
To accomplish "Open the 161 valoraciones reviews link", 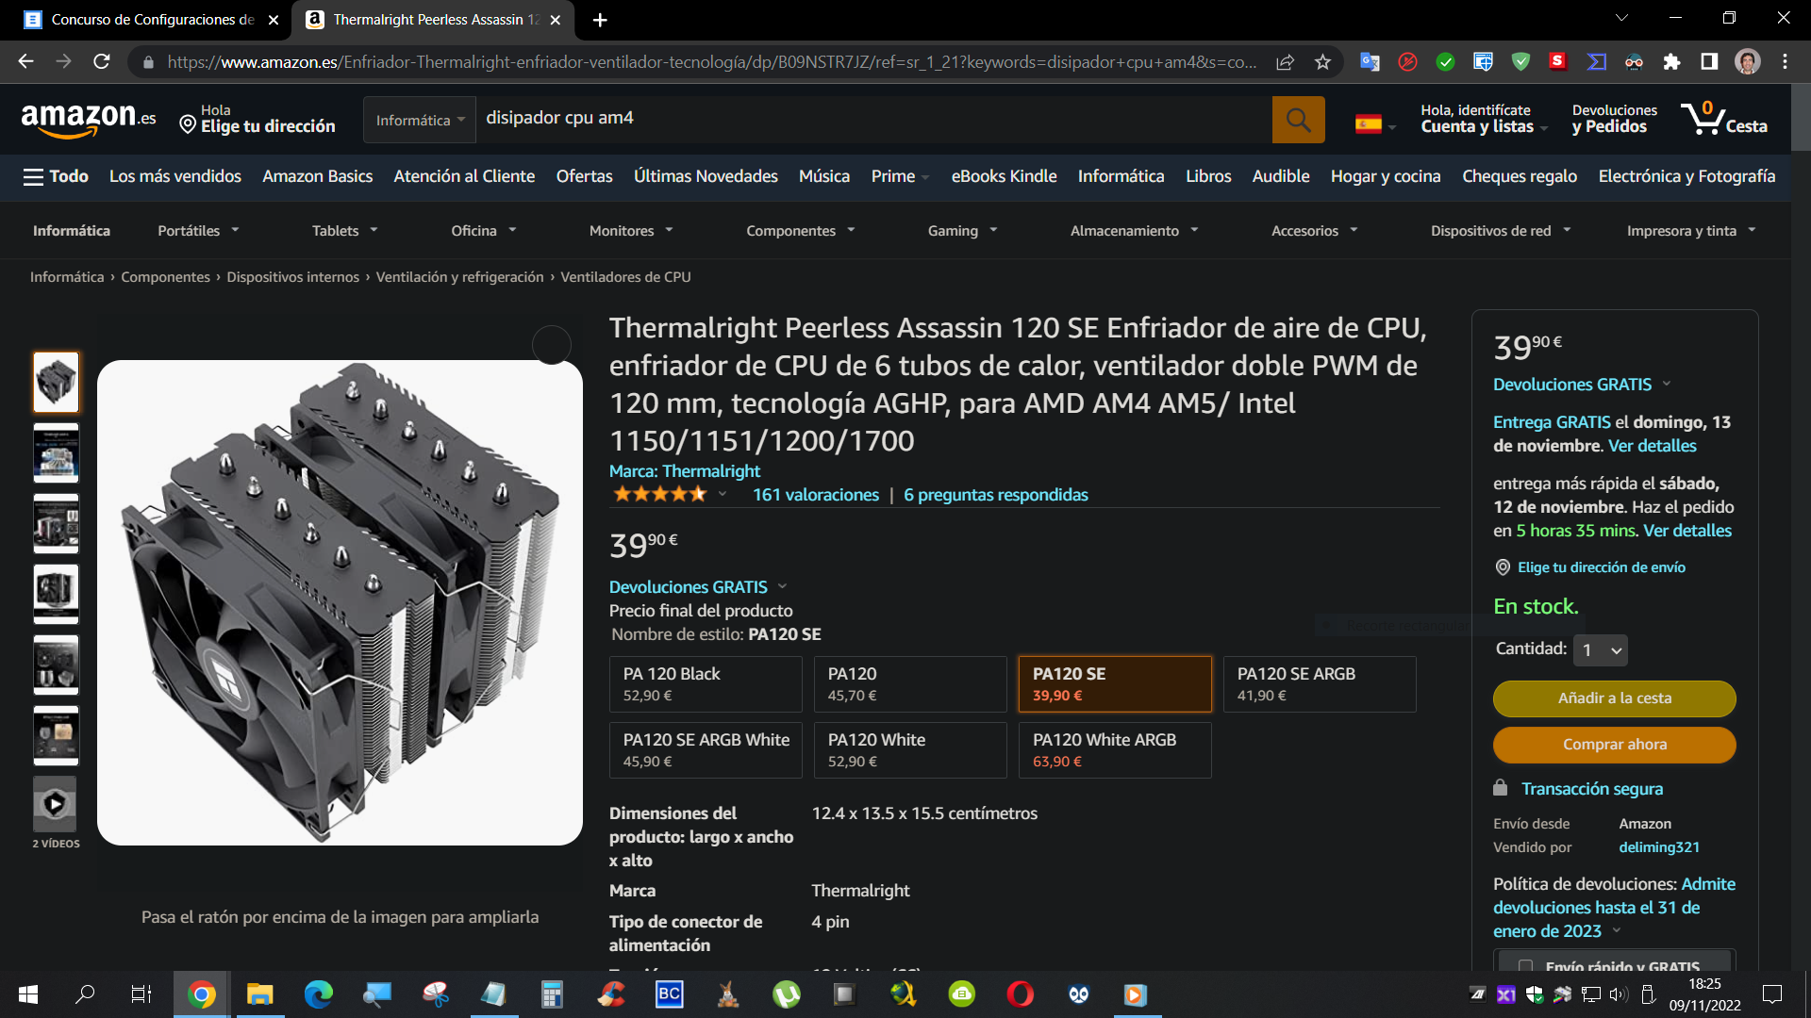I will pyautogui.click(x=815, y=495).
